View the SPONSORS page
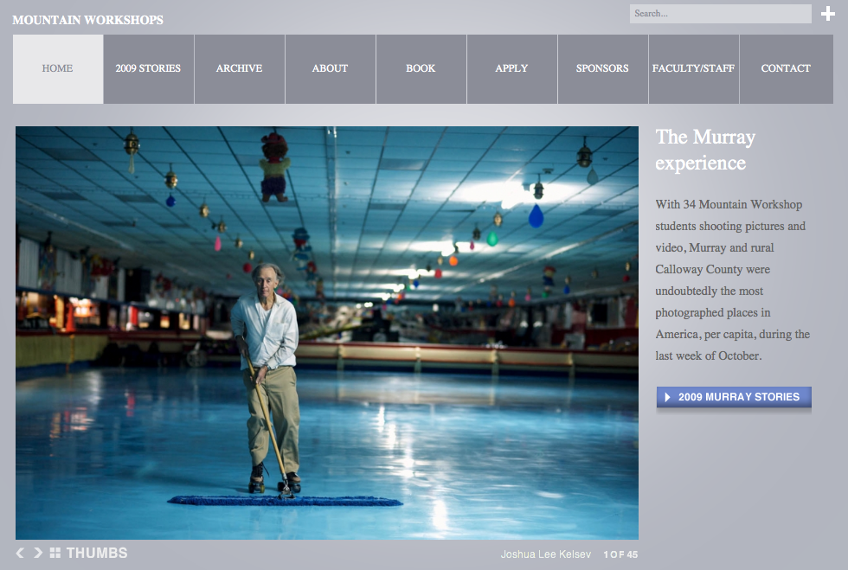This screenshot has width=848, height=570. (602, 68)
